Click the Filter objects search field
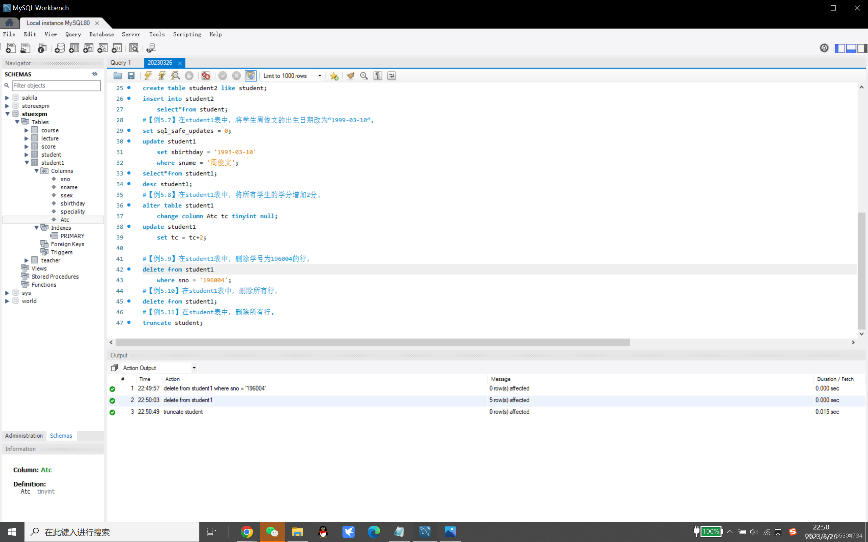The height and width of the screenshot is (542, 868). coord(56,85)
